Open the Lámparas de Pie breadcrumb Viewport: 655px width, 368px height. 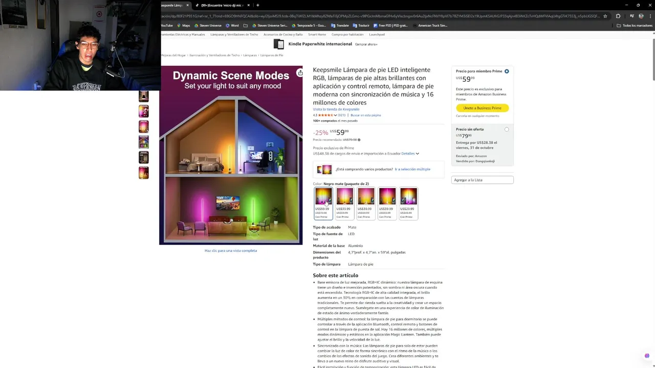pyautogui.click(x=272, y=55)
